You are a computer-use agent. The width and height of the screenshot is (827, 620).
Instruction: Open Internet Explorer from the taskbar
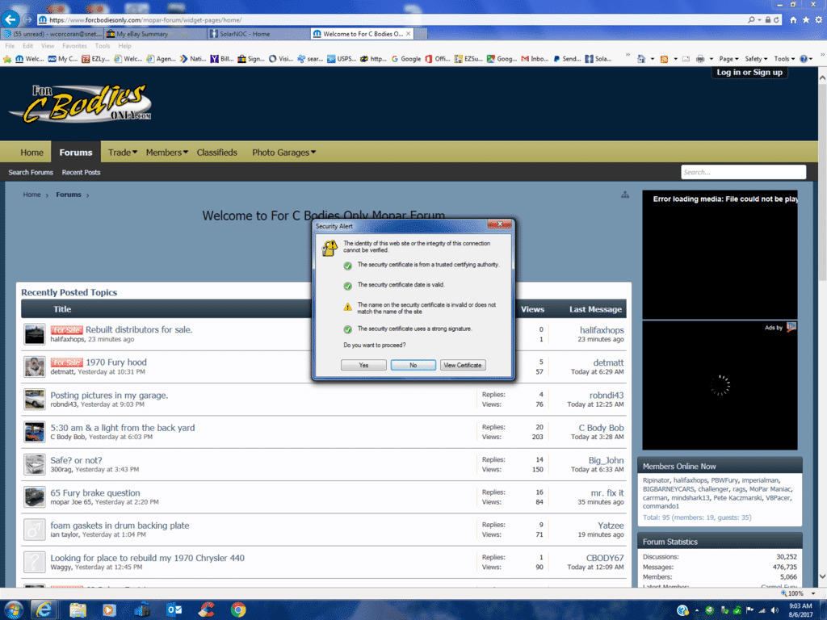pos(46,609)
